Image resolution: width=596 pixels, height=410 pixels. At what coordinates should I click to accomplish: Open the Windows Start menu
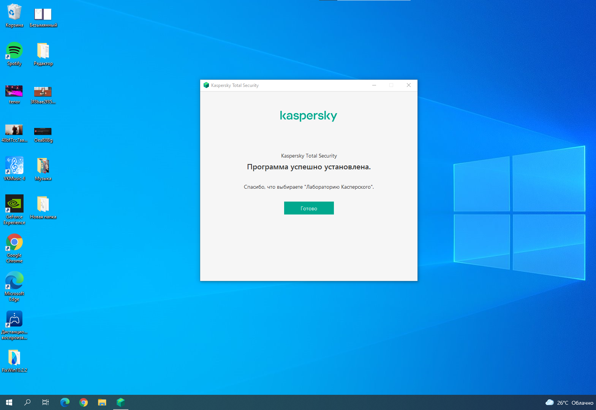(9, 402)
